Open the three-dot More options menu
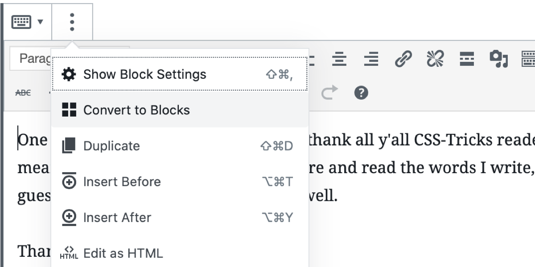This screenshot has height=267, width=535. pos(72,22)
